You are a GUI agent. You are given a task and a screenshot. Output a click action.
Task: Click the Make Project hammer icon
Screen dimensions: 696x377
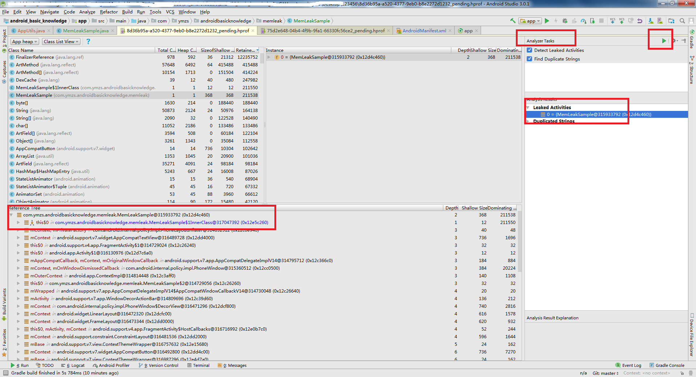point(513,21)
